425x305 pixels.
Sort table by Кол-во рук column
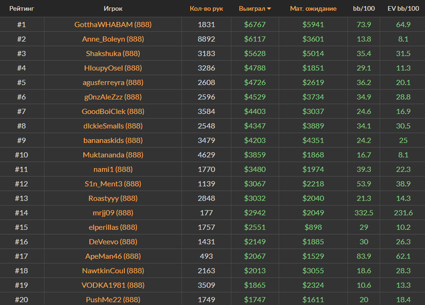[206, 9]
